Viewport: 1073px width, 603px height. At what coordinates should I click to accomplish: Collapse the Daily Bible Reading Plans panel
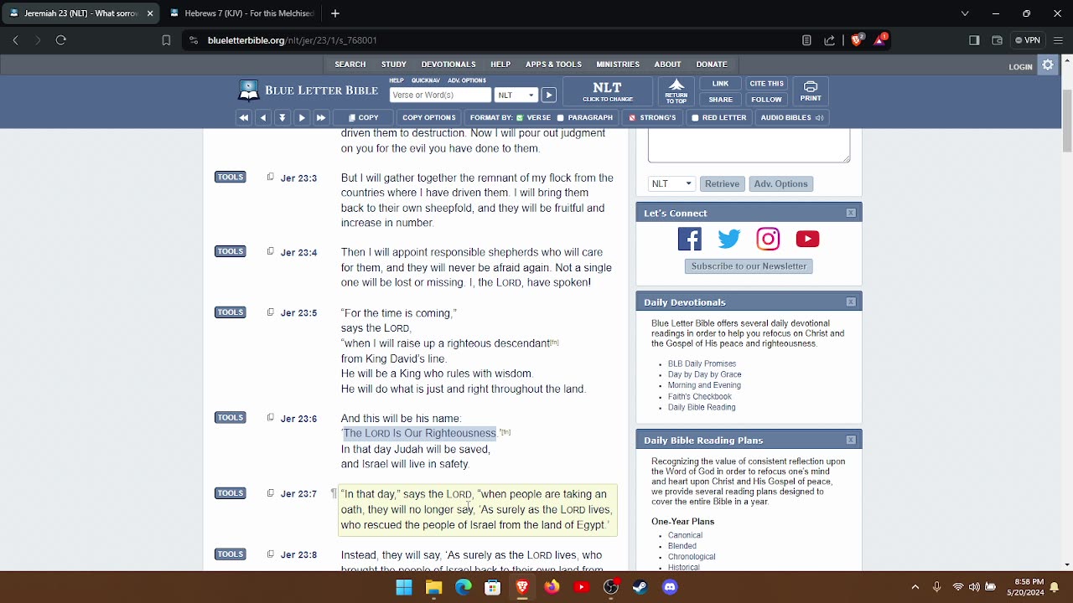tap(851, 441)
